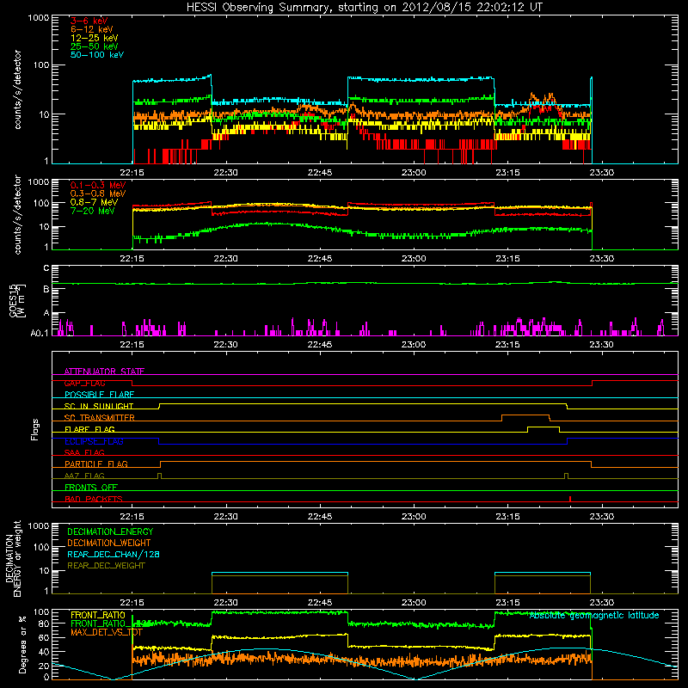The height and width of the screenshot is (688, 688).
Task: Click the REAR_DEC_WEIGHT legend label
Action: pos(106,566)
